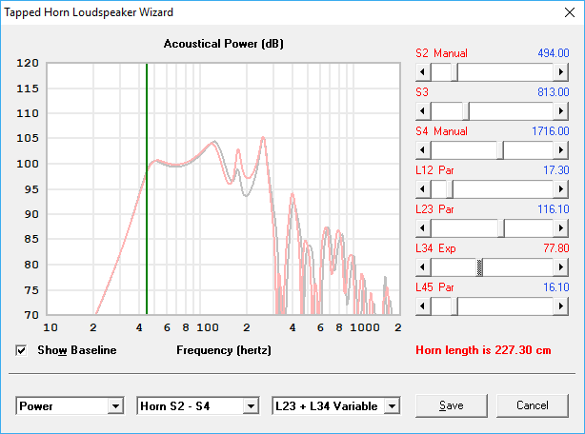Click the L23 slider left arrow
This screenshot has height=434, width=585.
coord(423,228)
